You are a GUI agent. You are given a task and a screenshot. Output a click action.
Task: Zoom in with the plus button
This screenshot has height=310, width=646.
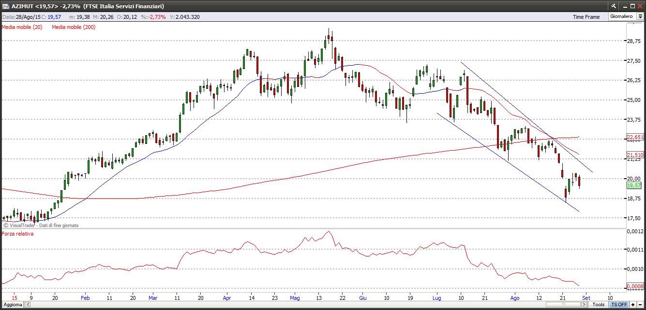click(x=633, y=305)
